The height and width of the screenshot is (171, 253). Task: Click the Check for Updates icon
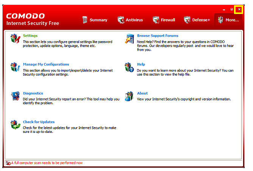(15, 125)
